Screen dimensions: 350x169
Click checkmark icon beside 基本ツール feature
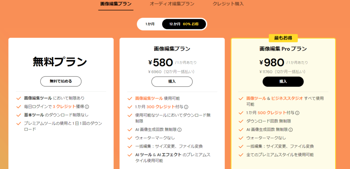point(19,115)
